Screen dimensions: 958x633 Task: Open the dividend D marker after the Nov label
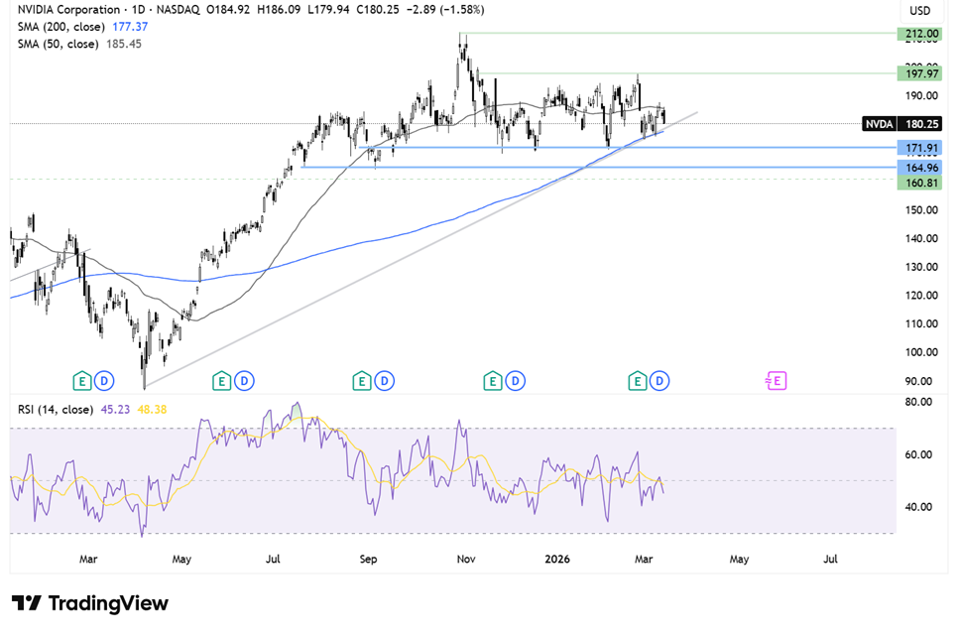click(x=515, y=381)
